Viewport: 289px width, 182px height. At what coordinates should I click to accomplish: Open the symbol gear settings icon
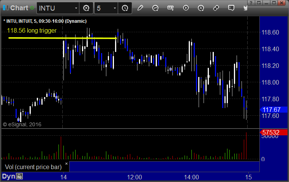point(86,8)
